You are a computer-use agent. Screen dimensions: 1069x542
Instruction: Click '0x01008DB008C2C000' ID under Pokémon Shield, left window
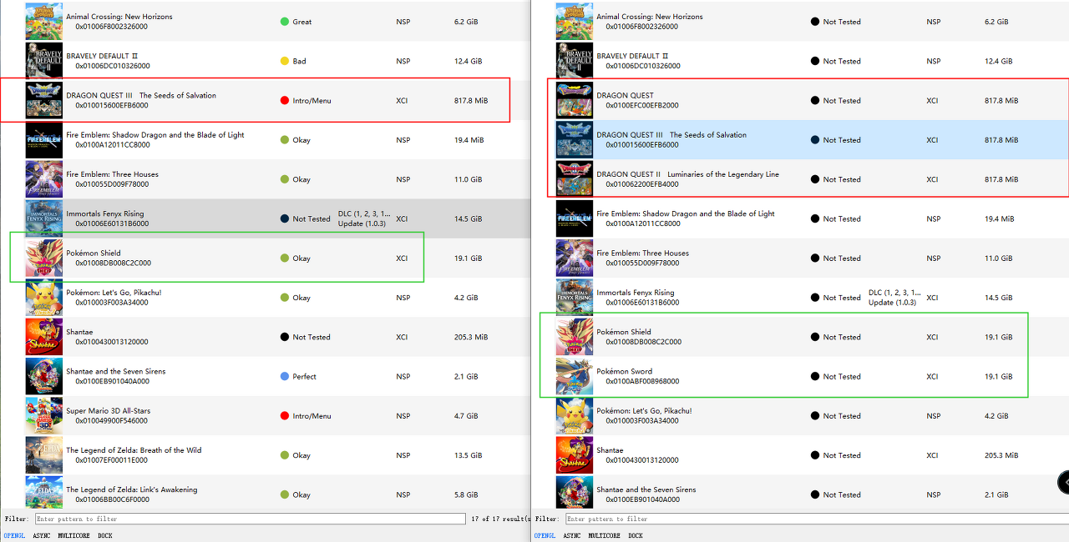click(113, 263)
